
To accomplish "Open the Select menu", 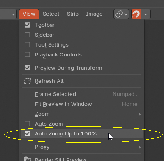I will (x=51, y=14).
